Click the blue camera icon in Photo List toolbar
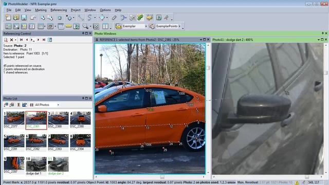Image resolution: width=329 pixels, height=185 pixels. click(25, 105)
